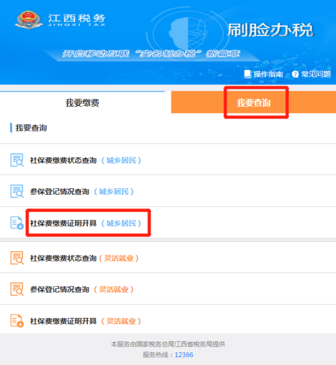
Task: Dial the 12366 service hotline link
Action: click(184, 355)
